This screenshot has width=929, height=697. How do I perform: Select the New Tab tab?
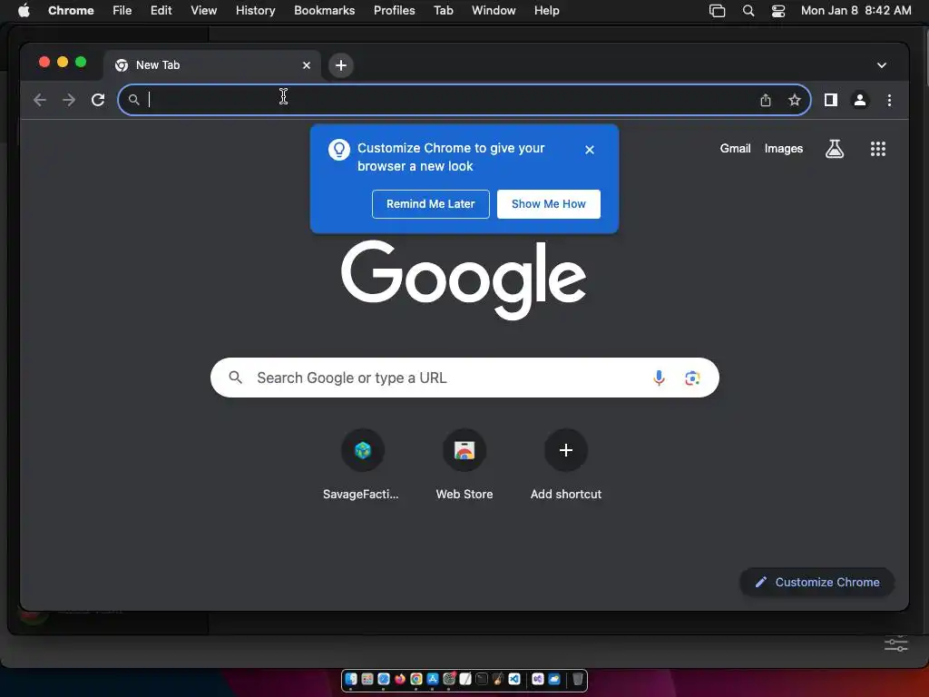tap(212, 65)
